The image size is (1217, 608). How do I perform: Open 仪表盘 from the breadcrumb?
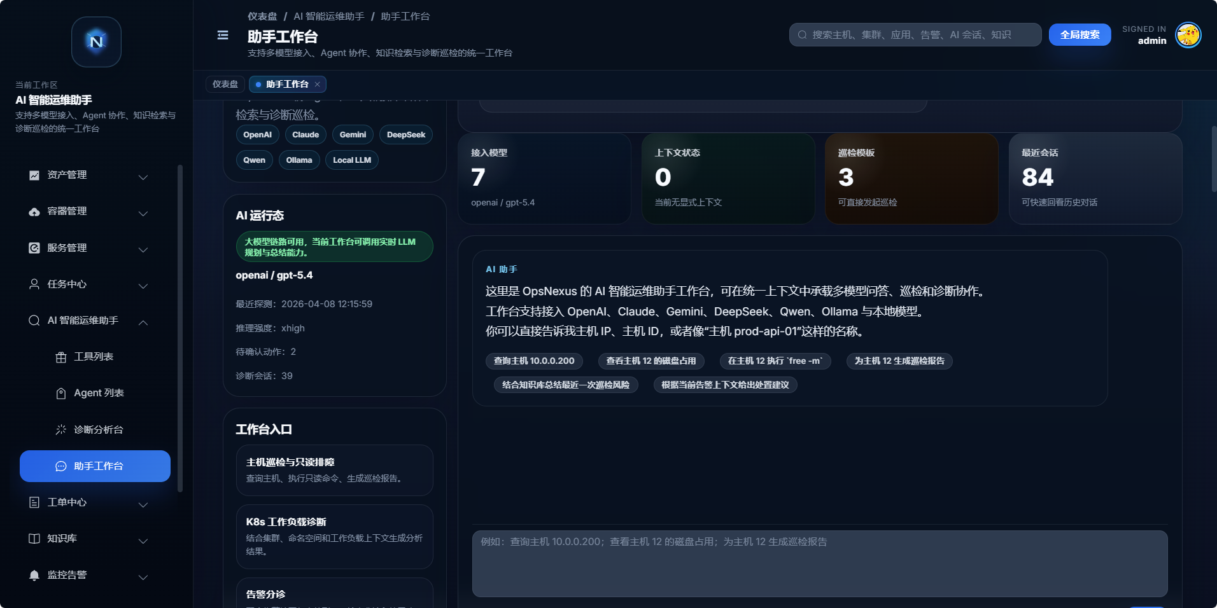262,16
